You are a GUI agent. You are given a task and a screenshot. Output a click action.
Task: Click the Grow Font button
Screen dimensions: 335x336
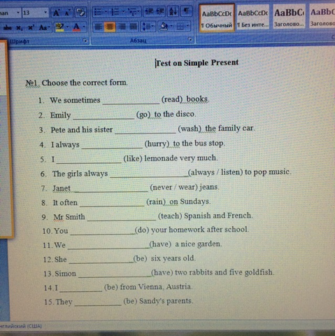pos(56,13)
